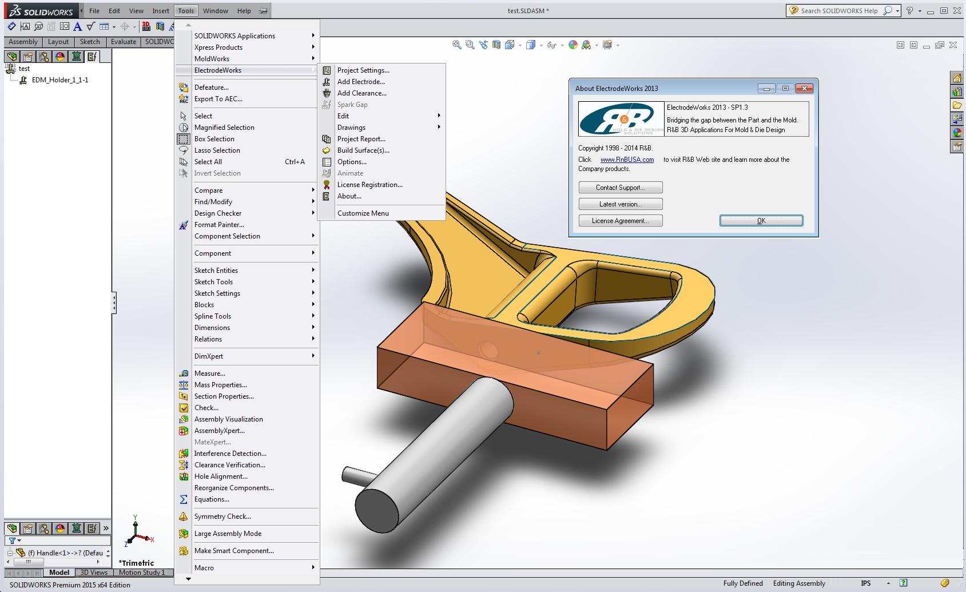This screenshot has width=966, height=592.
Task: Click the Smart Dimension tool icon
Action: [x=11, y=26]
